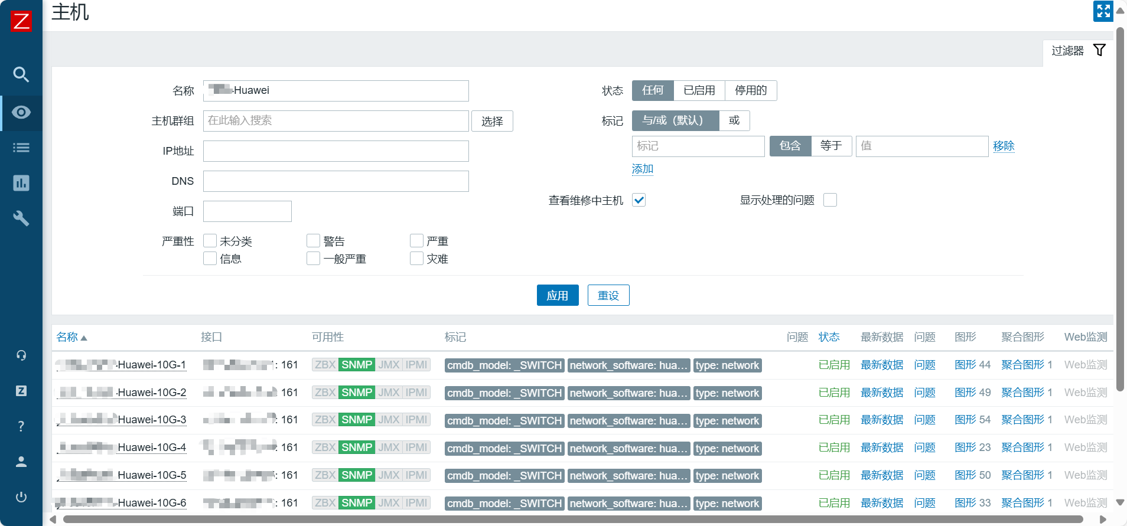Click type: network tag for Huawei-10G-1

click(727, 365)
